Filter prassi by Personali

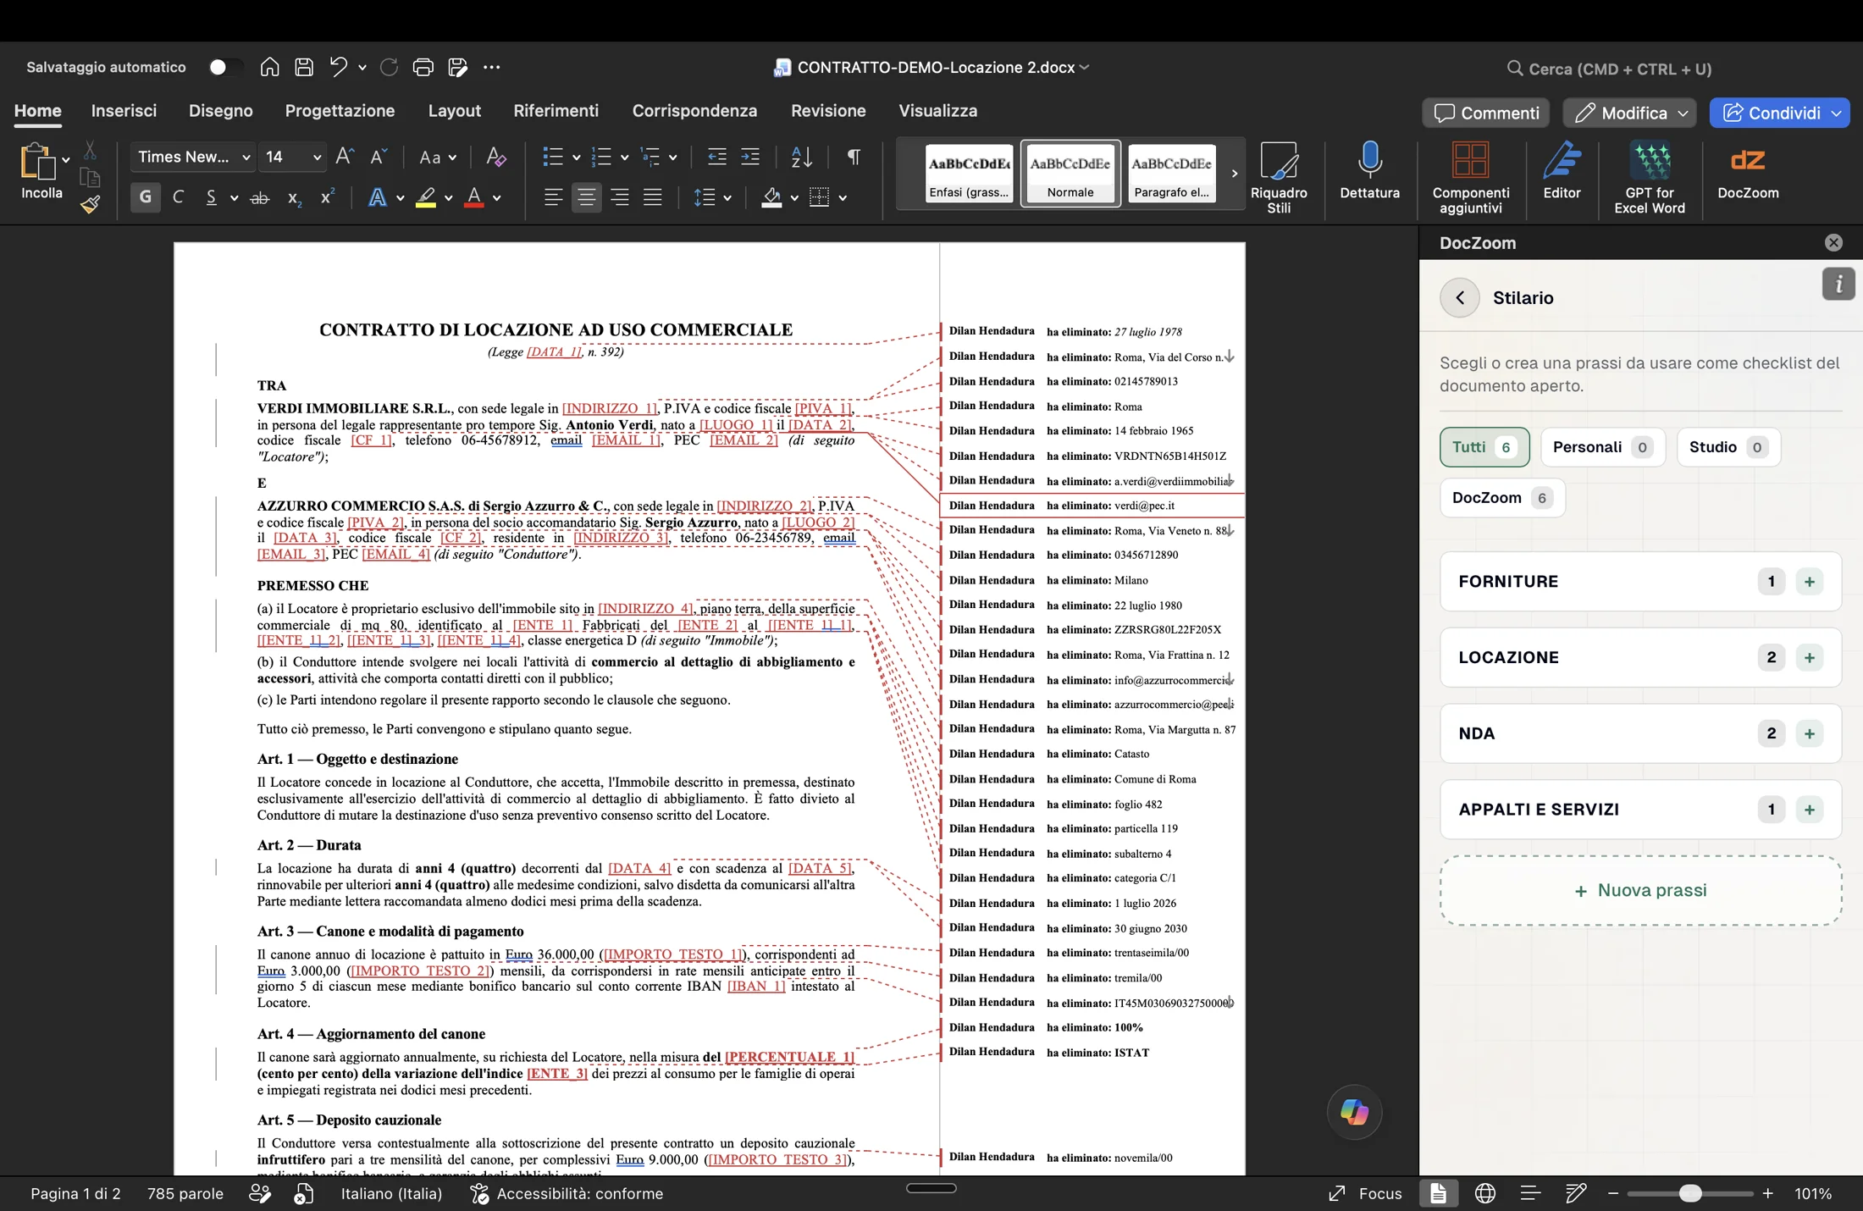1602,447
